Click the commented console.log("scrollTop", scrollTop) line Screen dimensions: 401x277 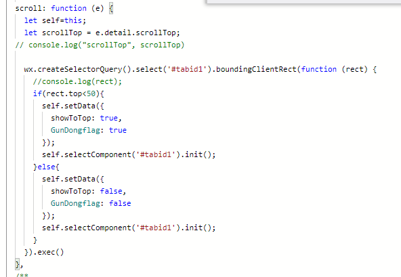[x=100, y=45]
